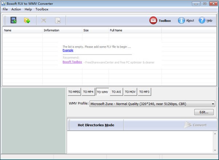Click the Help question mark icon
This screenshot has height=160, width=219.
click(x=202, y=21)
